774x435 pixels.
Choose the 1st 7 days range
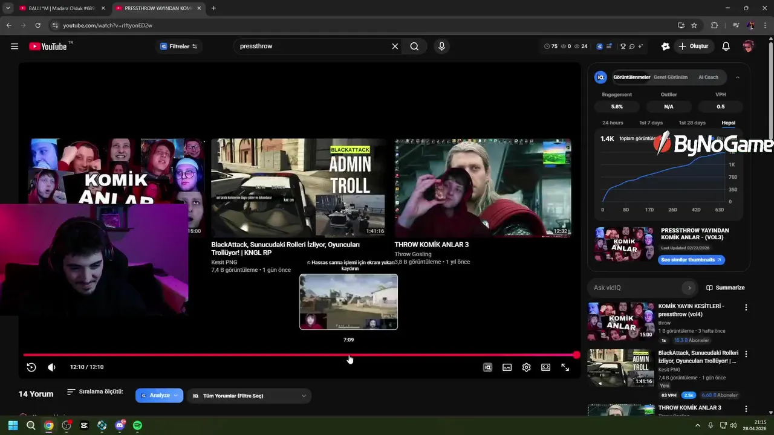pyautogui.click(x=651, y=123)
